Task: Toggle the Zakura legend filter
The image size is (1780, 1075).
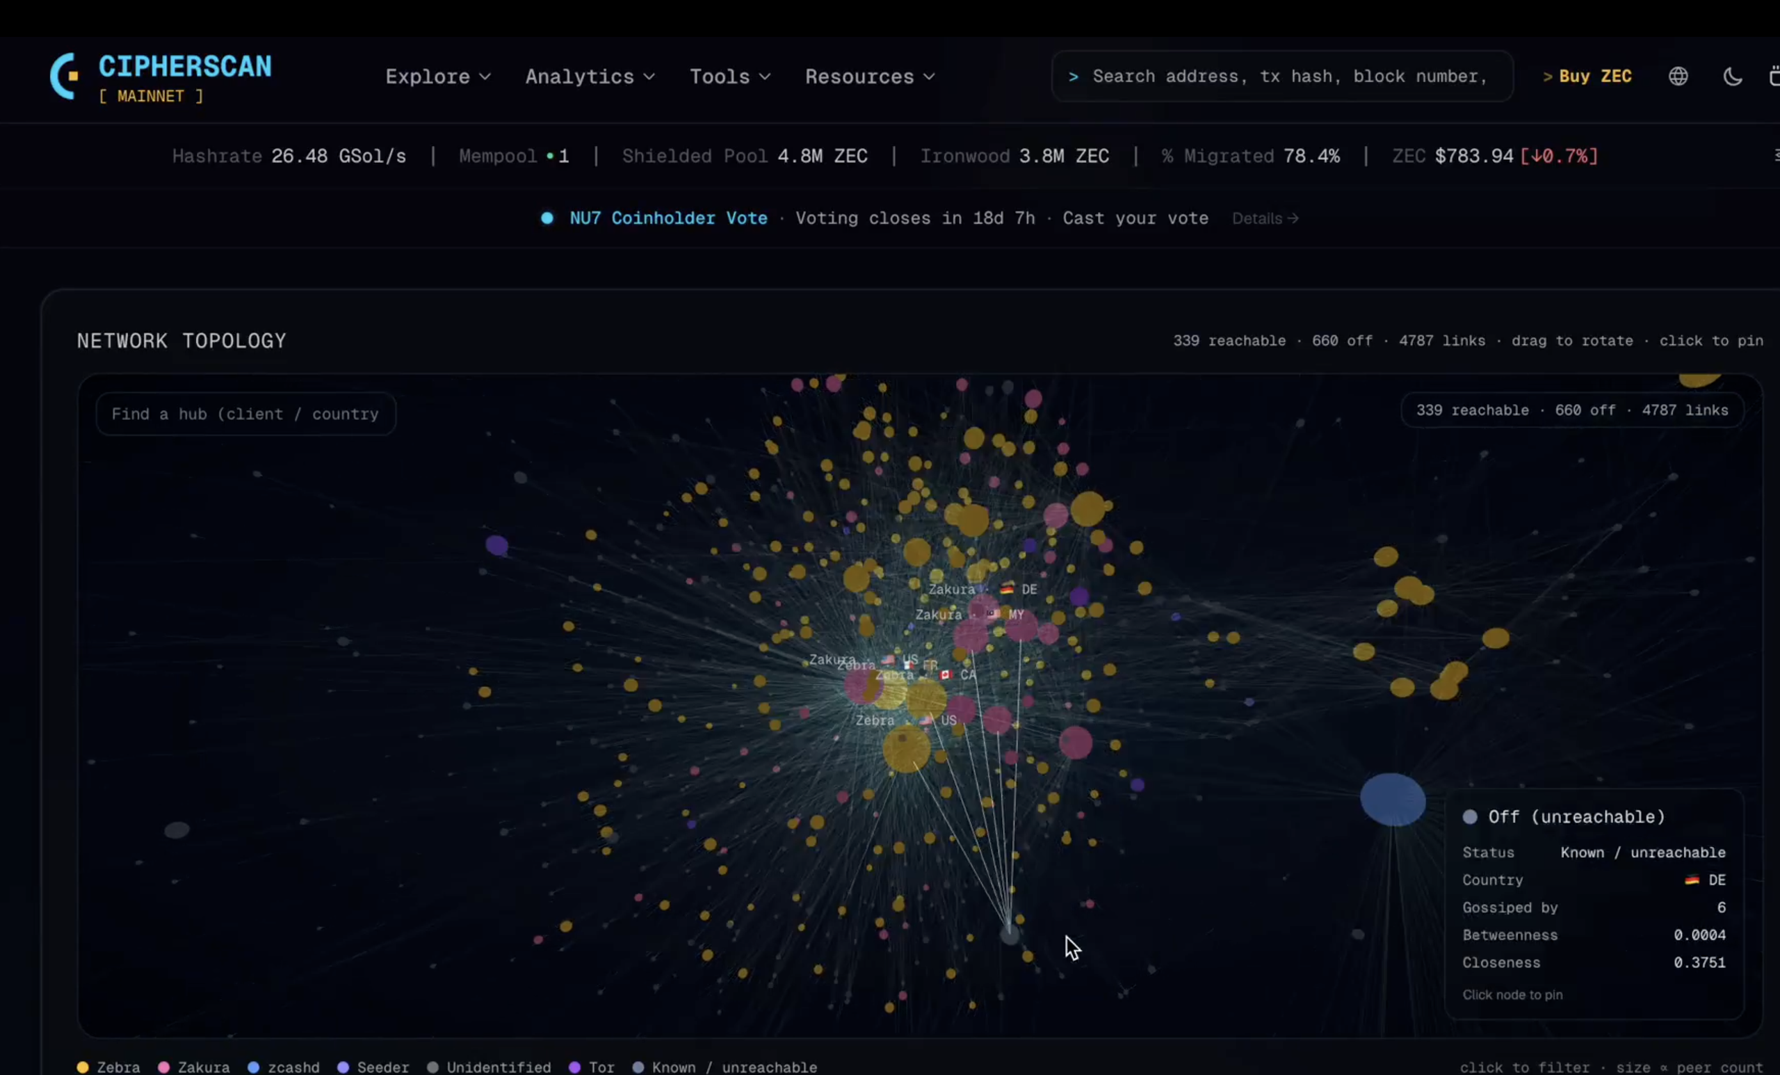Action: 193,1067
